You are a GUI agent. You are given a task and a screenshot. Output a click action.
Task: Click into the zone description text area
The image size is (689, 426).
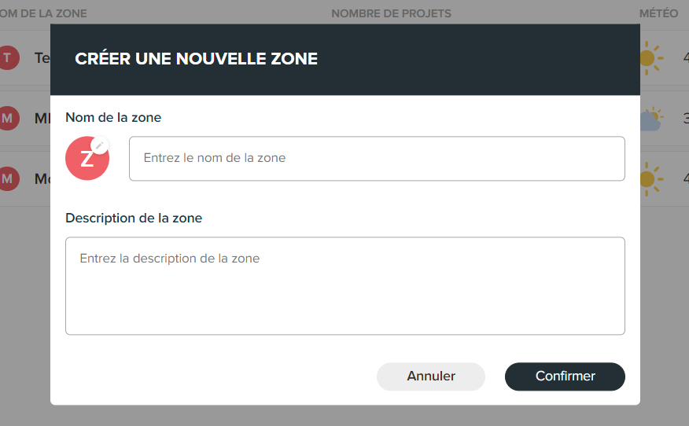point(345,286)
